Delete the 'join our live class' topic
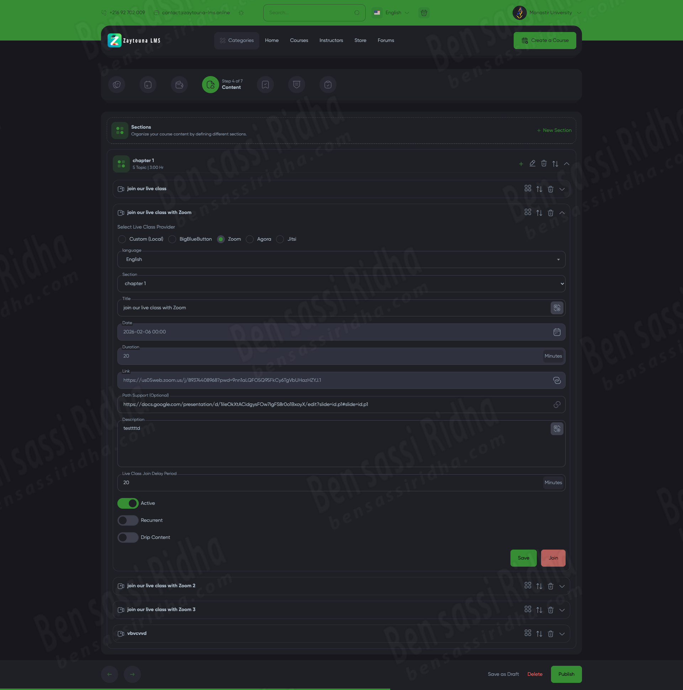This screenshot has width=683, height=690. (550, 189)
